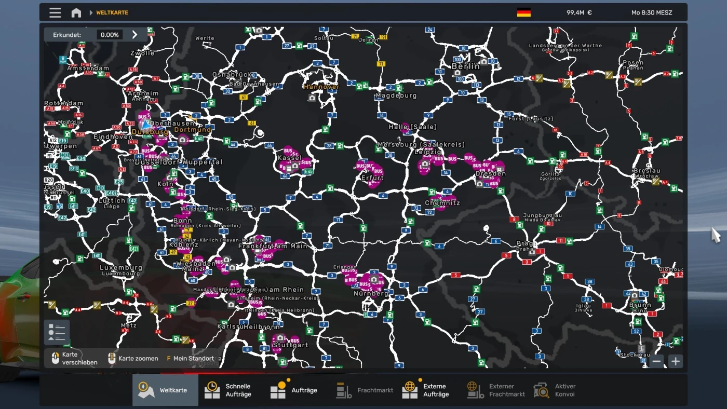Click the account balance 99,4M €
Image resolution: width=727 pixels, height=409 pixels.
coord(579,12)
